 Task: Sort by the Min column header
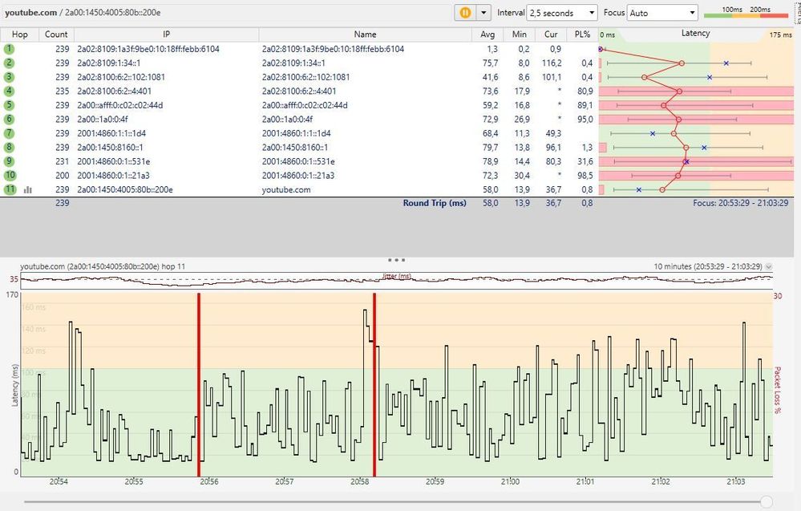pyautogui.click(x=519, y=34)
